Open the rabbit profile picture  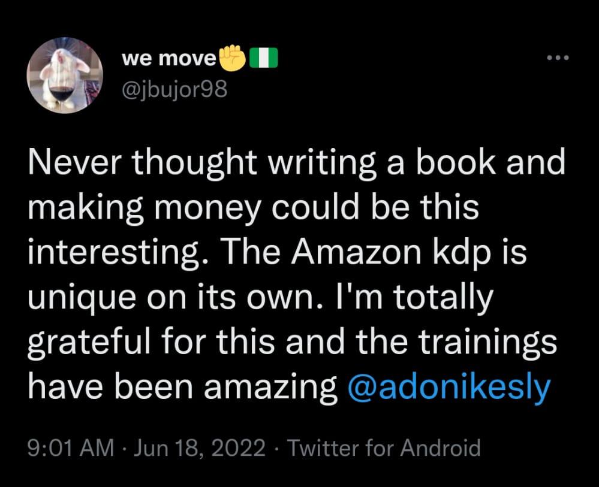point(61,76)
